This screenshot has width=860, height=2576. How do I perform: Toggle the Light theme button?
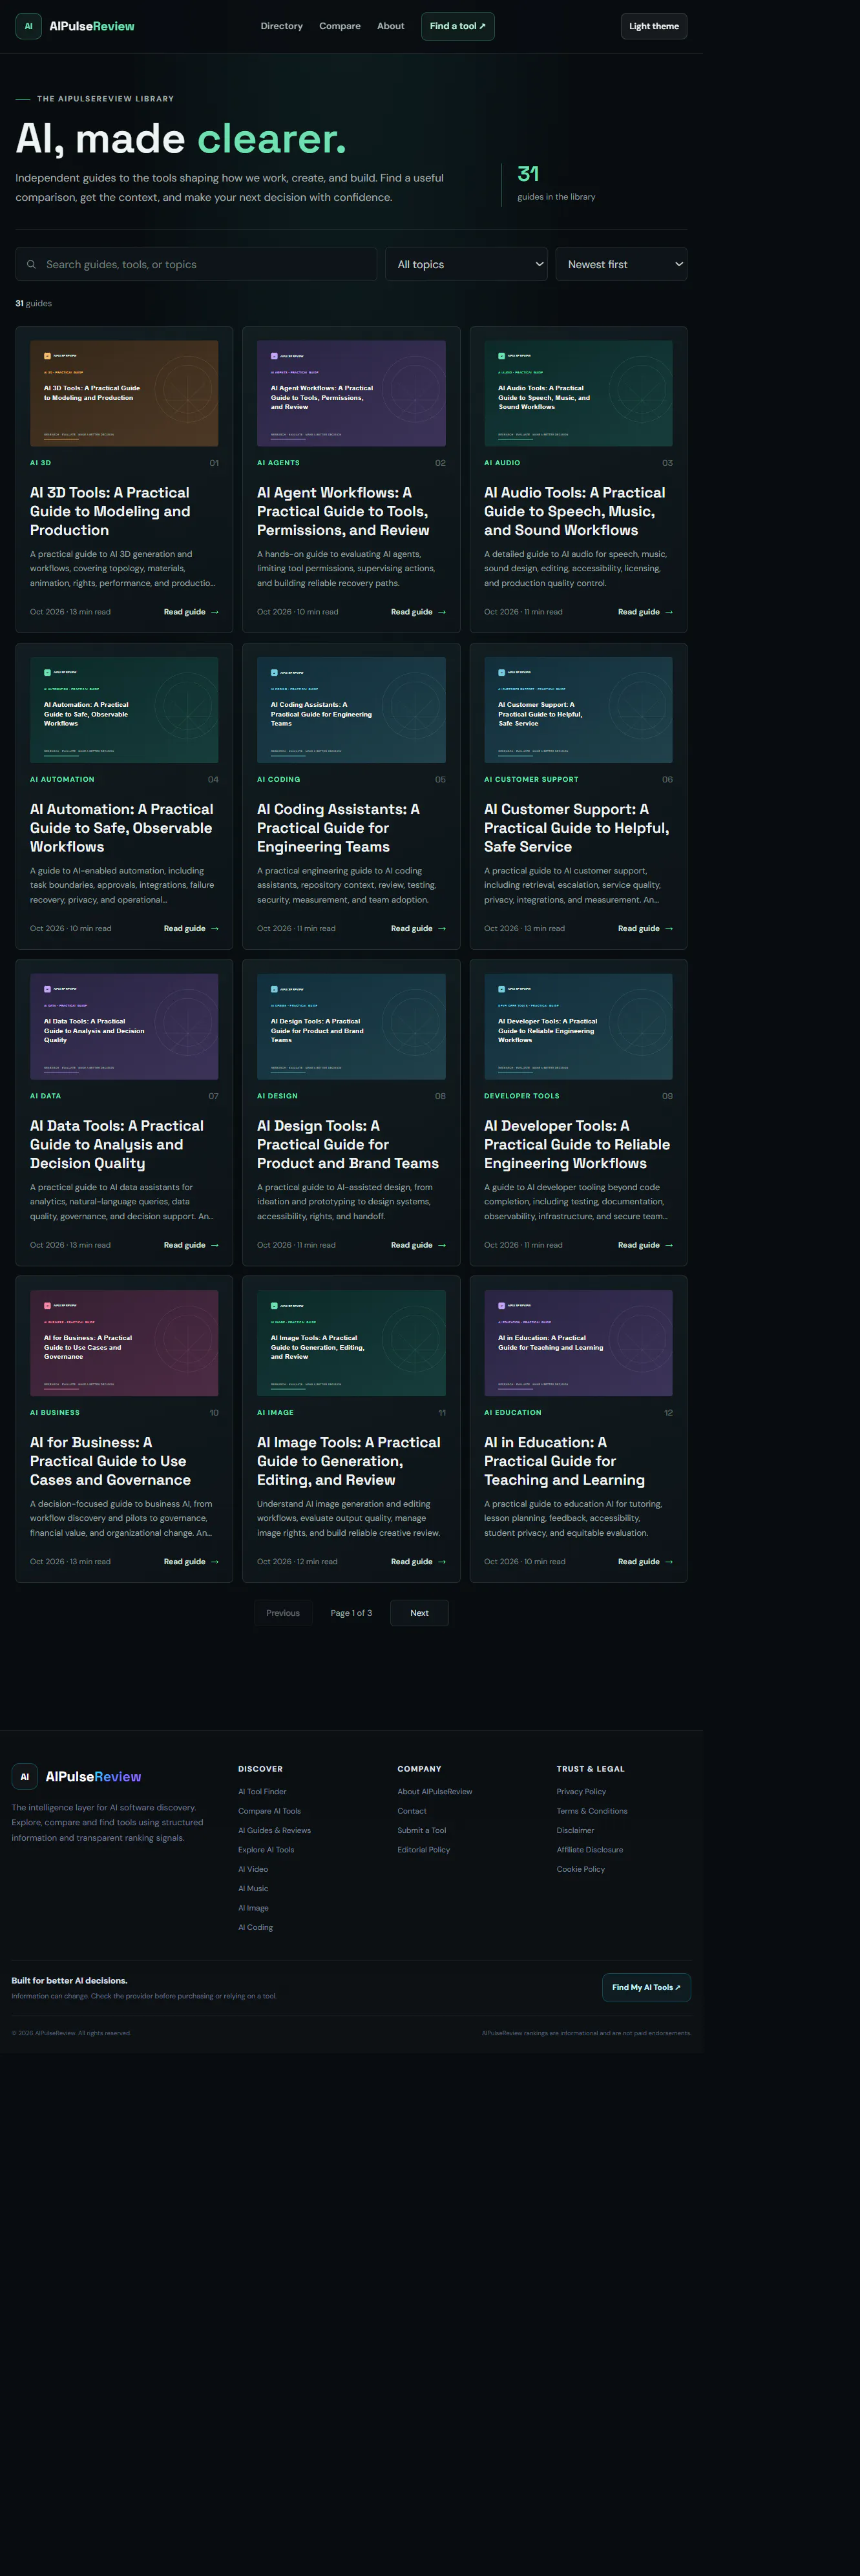pos(654,26)
